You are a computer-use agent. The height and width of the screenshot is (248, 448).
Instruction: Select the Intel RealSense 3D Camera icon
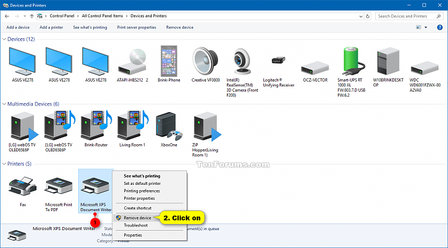pos(242,61)
